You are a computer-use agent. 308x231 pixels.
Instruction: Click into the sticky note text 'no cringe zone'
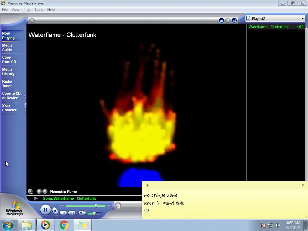click(161, 195)
